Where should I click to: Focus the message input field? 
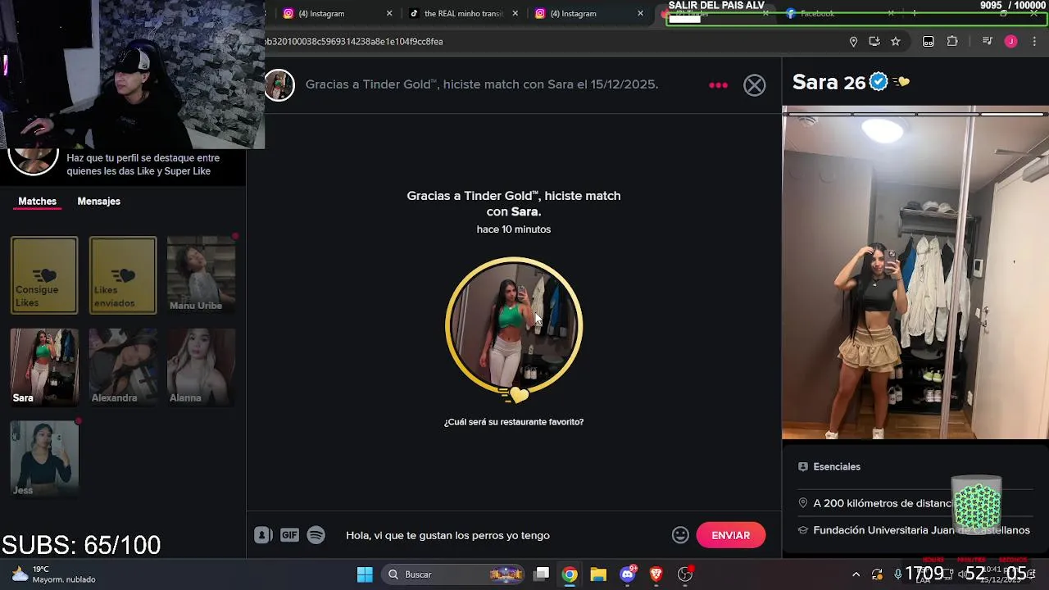(504, 535)
